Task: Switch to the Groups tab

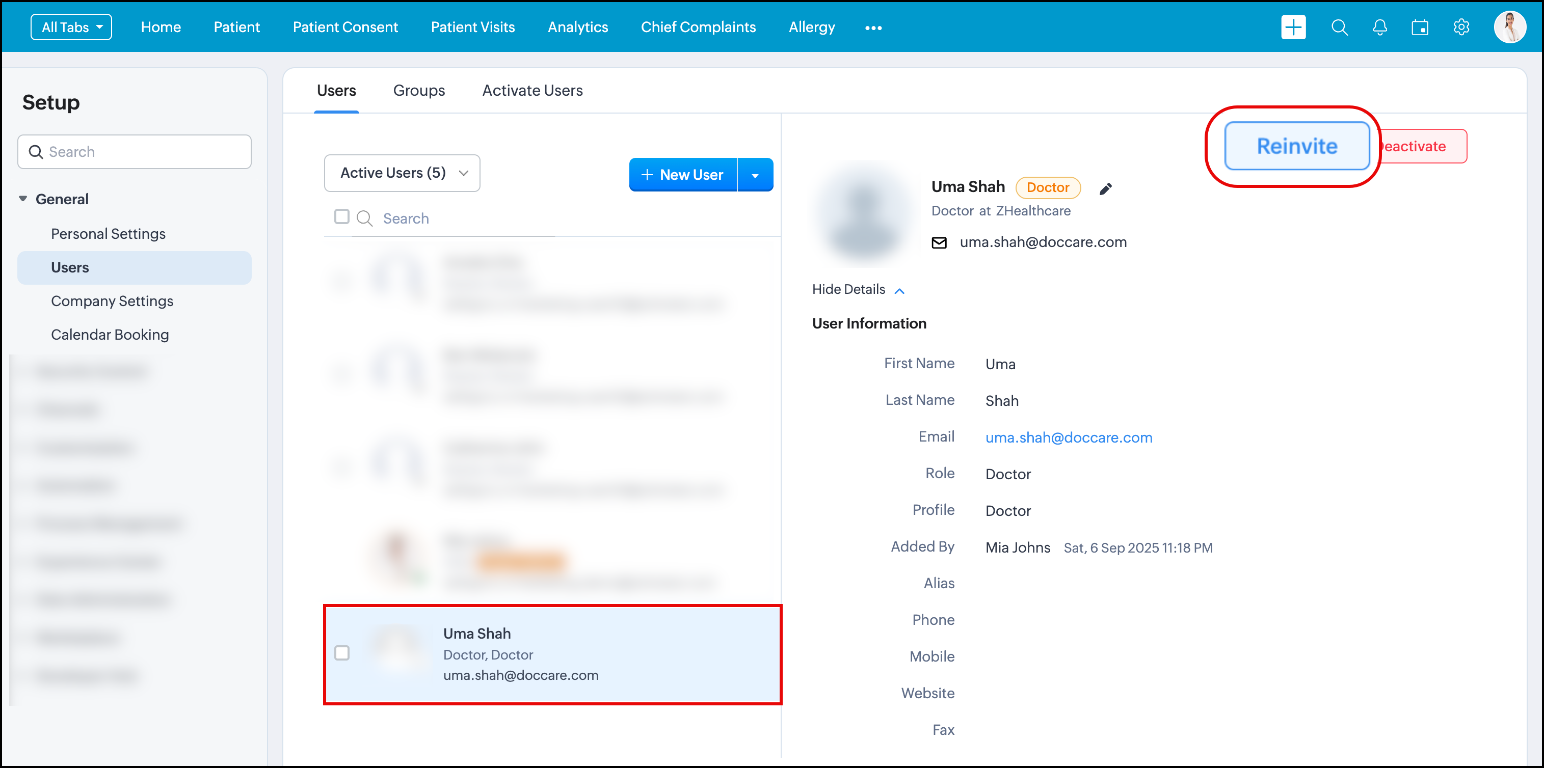Action: click(x=418, y=91)
